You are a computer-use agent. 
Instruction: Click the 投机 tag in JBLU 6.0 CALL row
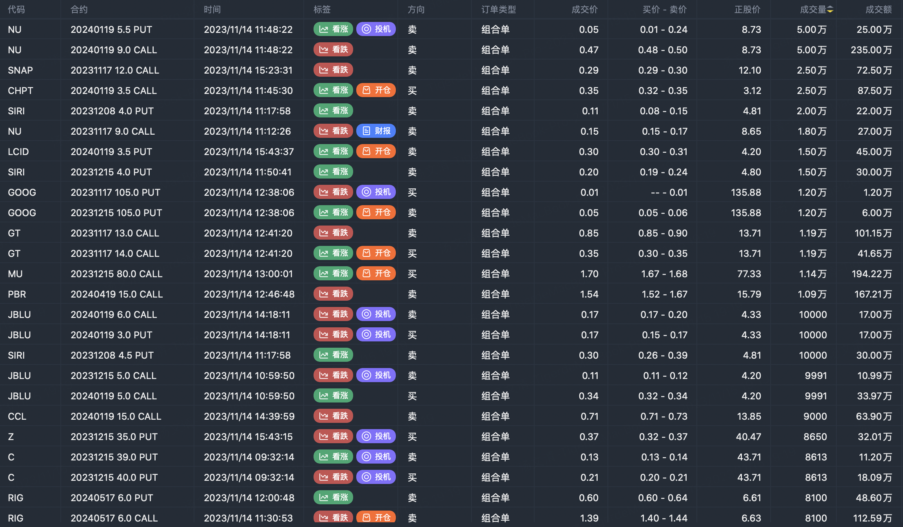click(x=376, y=314)
